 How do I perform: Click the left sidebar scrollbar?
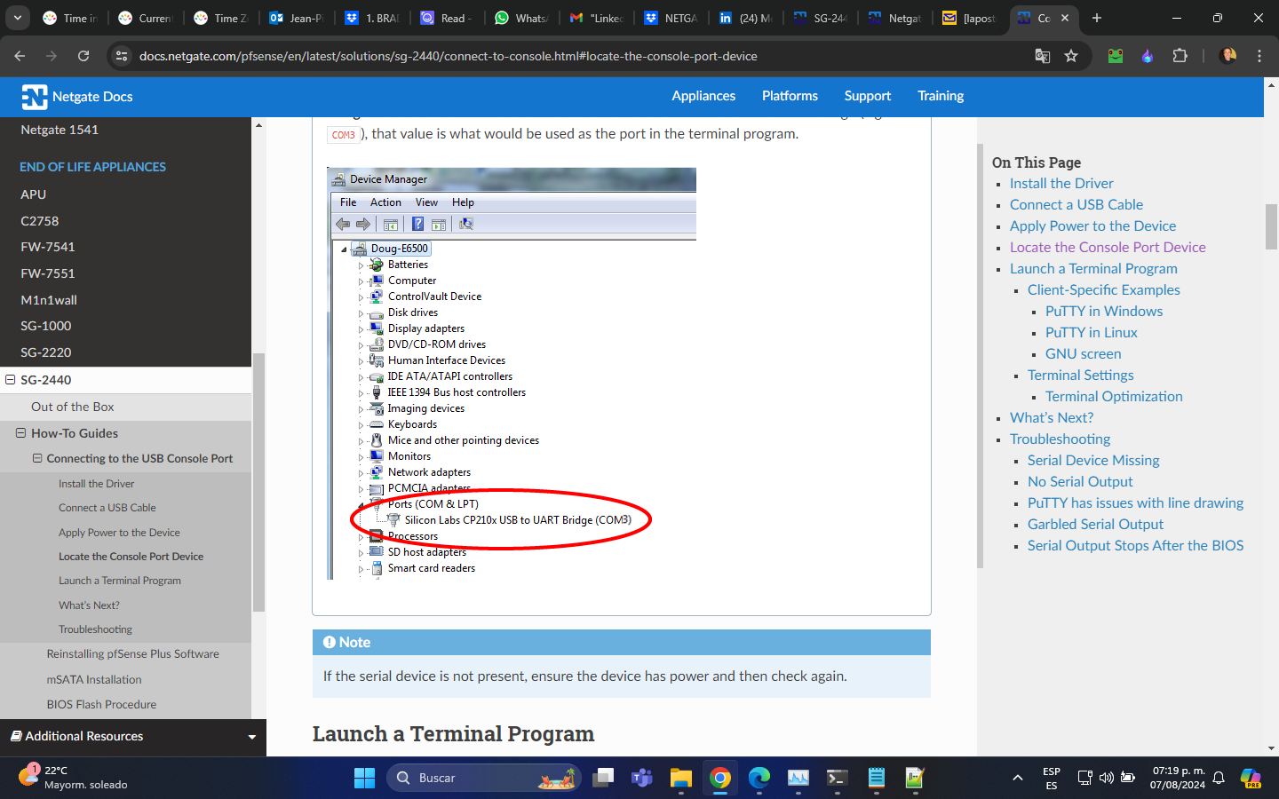pos(258,484)
